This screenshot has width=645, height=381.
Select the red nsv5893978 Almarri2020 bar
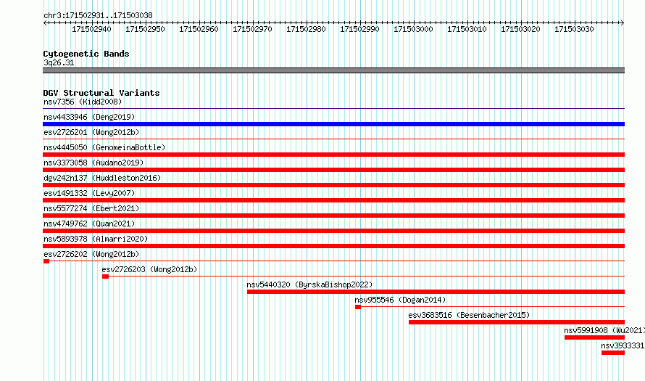point(333,246)
